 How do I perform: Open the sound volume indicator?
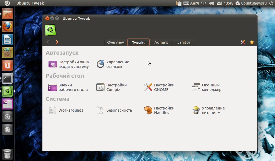(x=211, y=3)
